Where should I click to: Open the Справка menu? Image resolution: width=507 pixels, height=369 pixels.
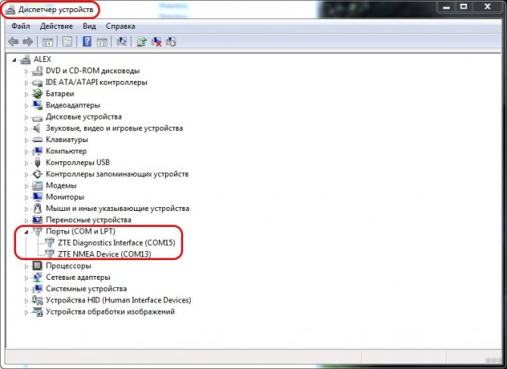[x=120, y=26]
